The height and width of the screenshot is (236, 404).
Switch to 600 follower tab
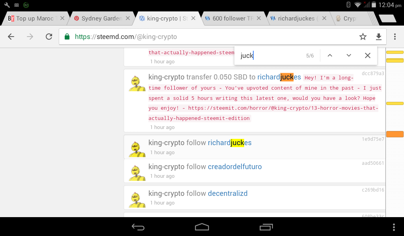pos(233,18)
